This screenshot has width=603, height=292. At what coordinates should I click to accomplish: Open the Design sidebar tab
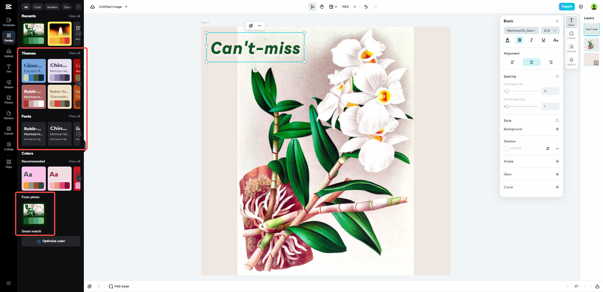pos(8,38)
